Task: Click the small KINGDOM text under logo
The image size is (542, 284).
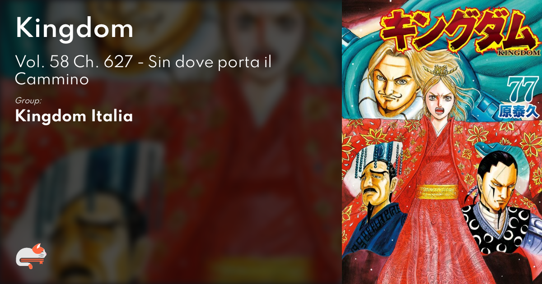Action: [x=519, y=52]
